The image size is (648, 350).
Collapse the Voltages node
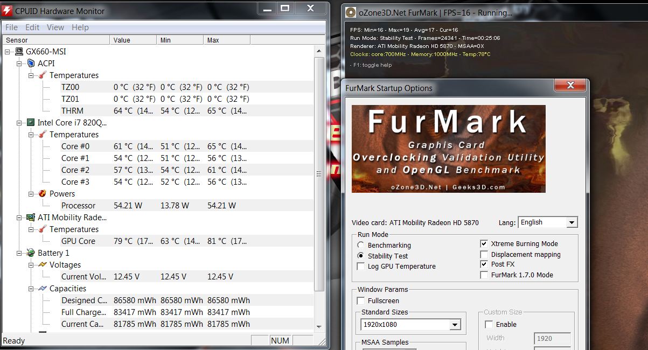[x=31, y=265]
